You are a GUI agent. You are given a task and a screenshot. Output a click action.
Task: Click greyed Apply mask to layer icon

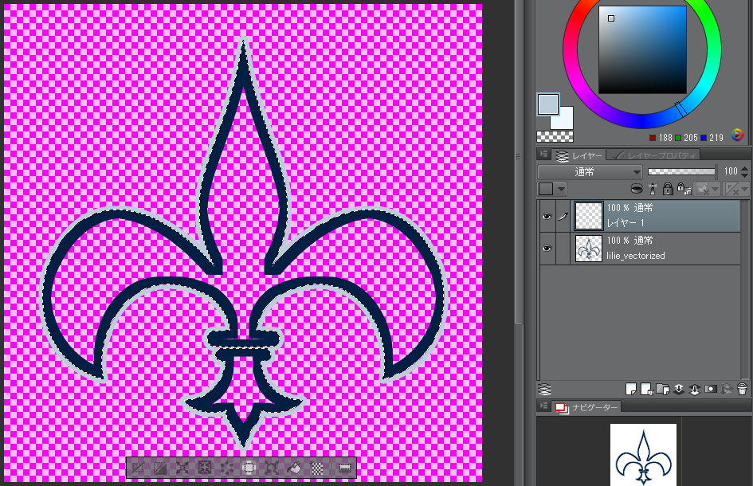click(727, 389)
